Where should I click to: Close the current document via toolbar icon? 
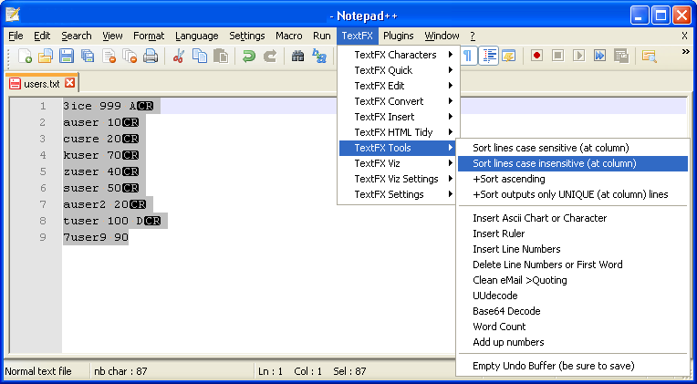pos(109,56)
